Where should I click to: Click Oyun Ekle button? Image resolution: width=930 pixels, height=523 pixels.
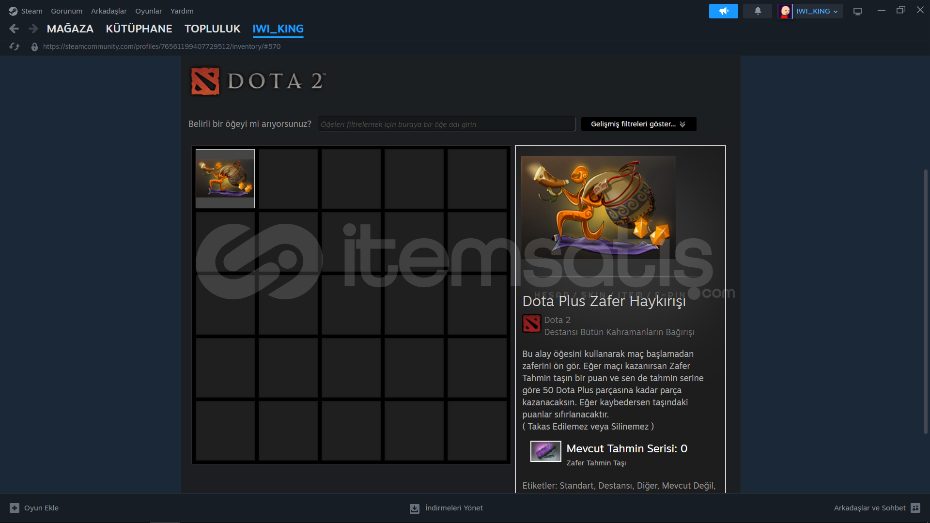click(x=34, y=508)
